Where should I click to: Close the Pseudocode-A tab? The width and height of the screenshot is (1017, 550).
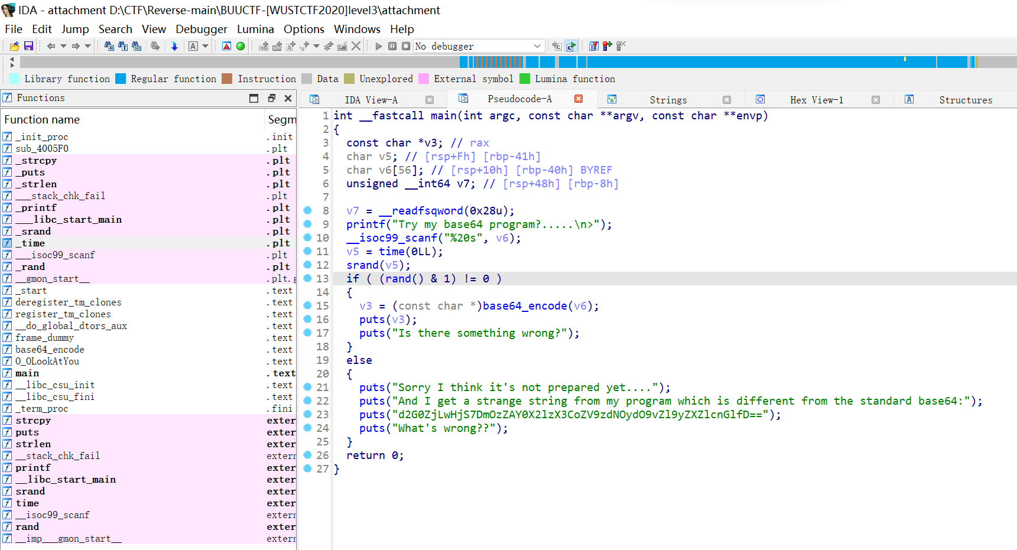point(579,99)
